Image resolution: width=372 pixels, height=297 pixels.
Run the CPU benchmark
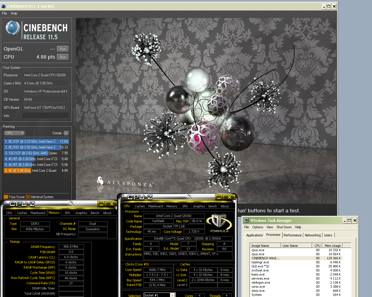pos(63,57)
